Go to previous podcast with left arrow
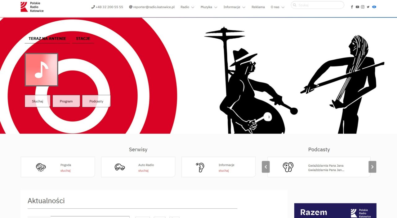Image resolution: width=397 pixels, height=218 pixels. tap(266, 167)
